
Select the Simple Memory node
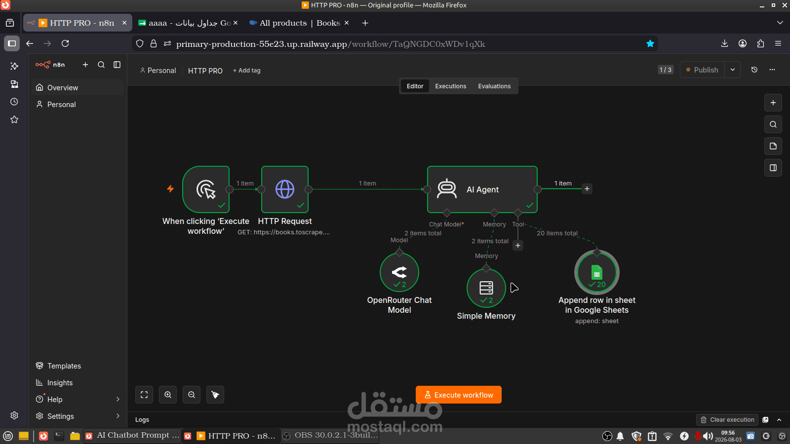point(486,288)
